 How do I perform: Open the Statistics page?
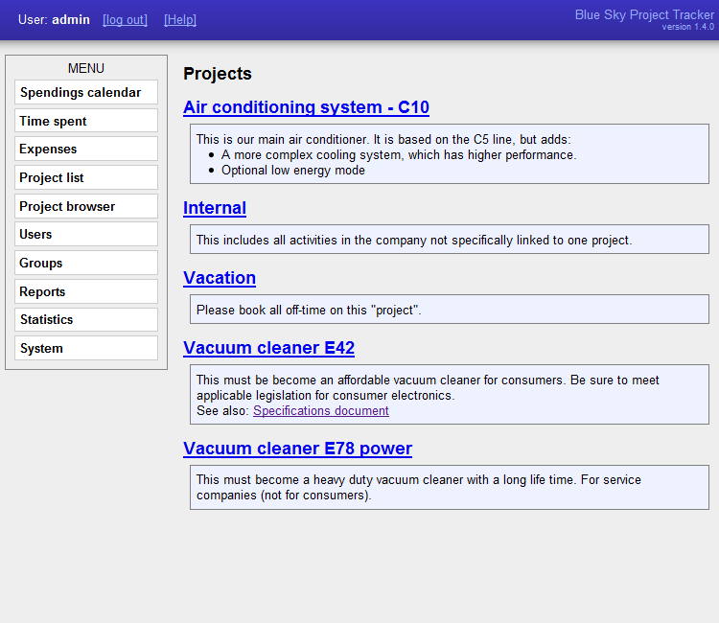point(85,319)
